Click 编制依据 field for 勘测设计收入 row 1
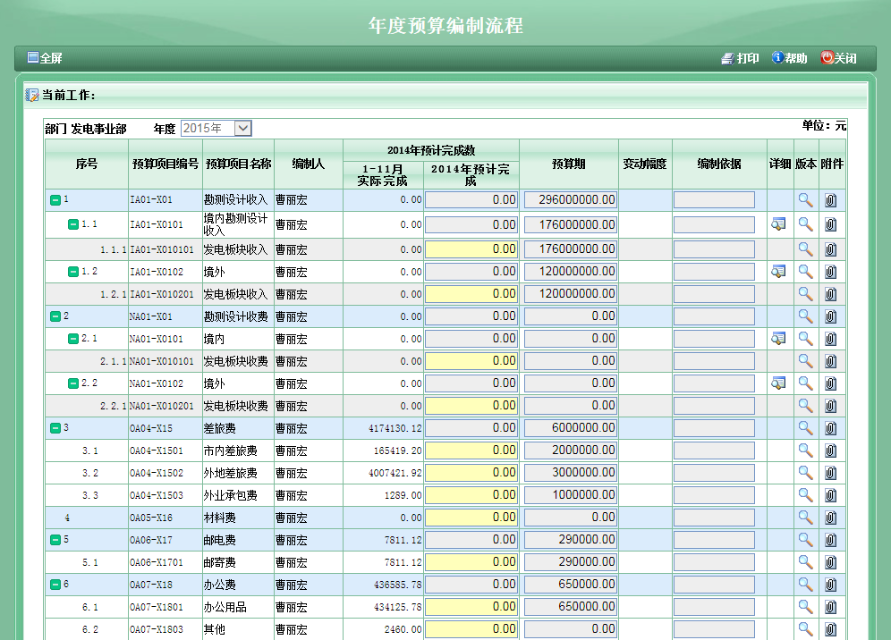The height and width of the screenshot is (640, 891). [x=714, y=200]
